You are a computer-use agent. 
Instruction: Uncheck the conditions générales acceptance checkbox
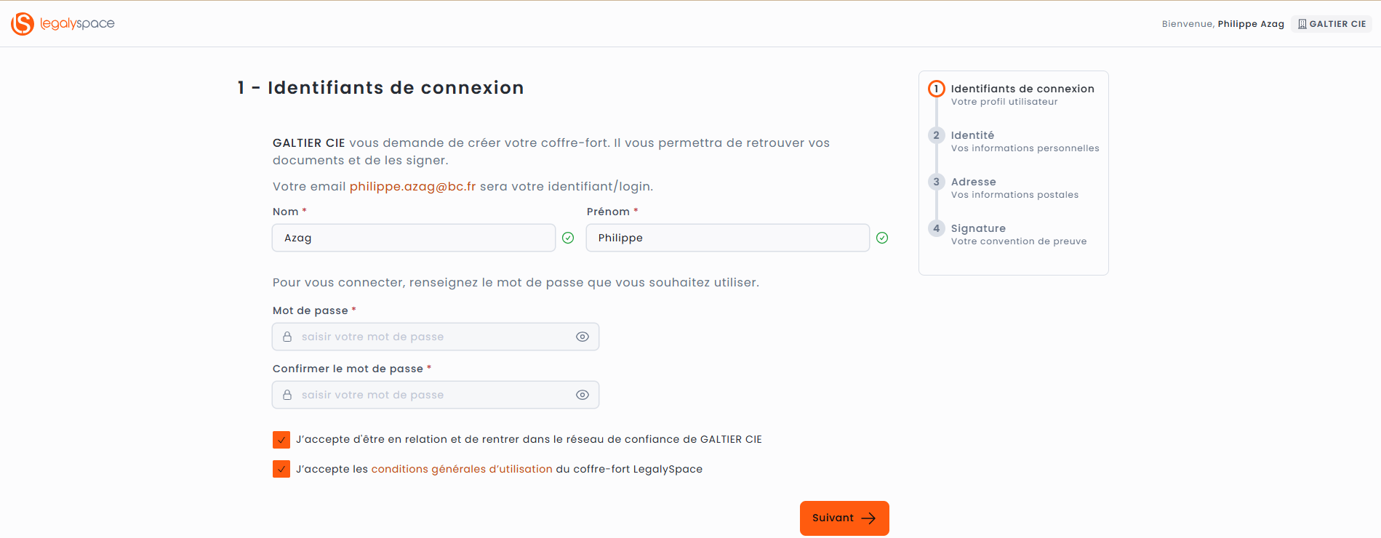click(x=281, y=469)
